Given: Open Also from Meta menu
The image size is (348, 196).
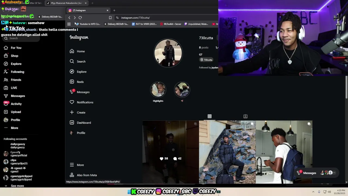Looking at the screenshot, I should [x=83, y=175].
